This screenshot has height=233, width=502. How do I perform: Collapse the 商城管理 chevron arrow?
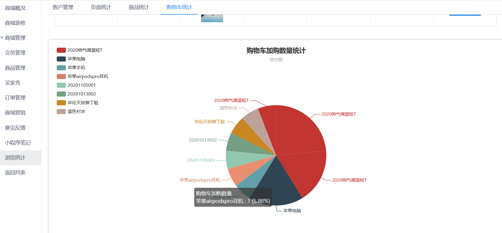click(x=2, y=38)
